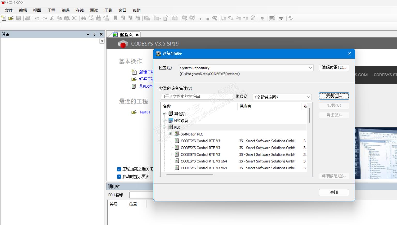Image resolution: width=397 pixels, height=225 pixels.
Task: Click the Login gear toolbar icon
Action: [x=185, y=18]
